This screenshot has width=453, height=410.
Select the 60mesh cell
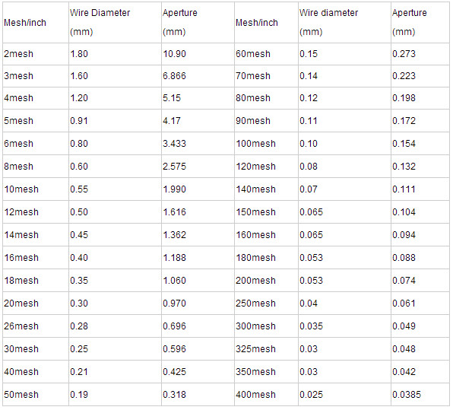tap(253, 54)
